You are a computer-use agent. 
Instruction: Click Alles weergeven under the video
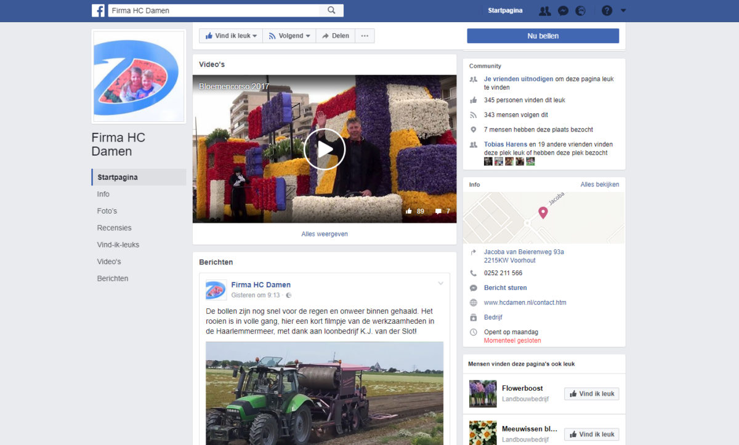(x=325, y=234)
